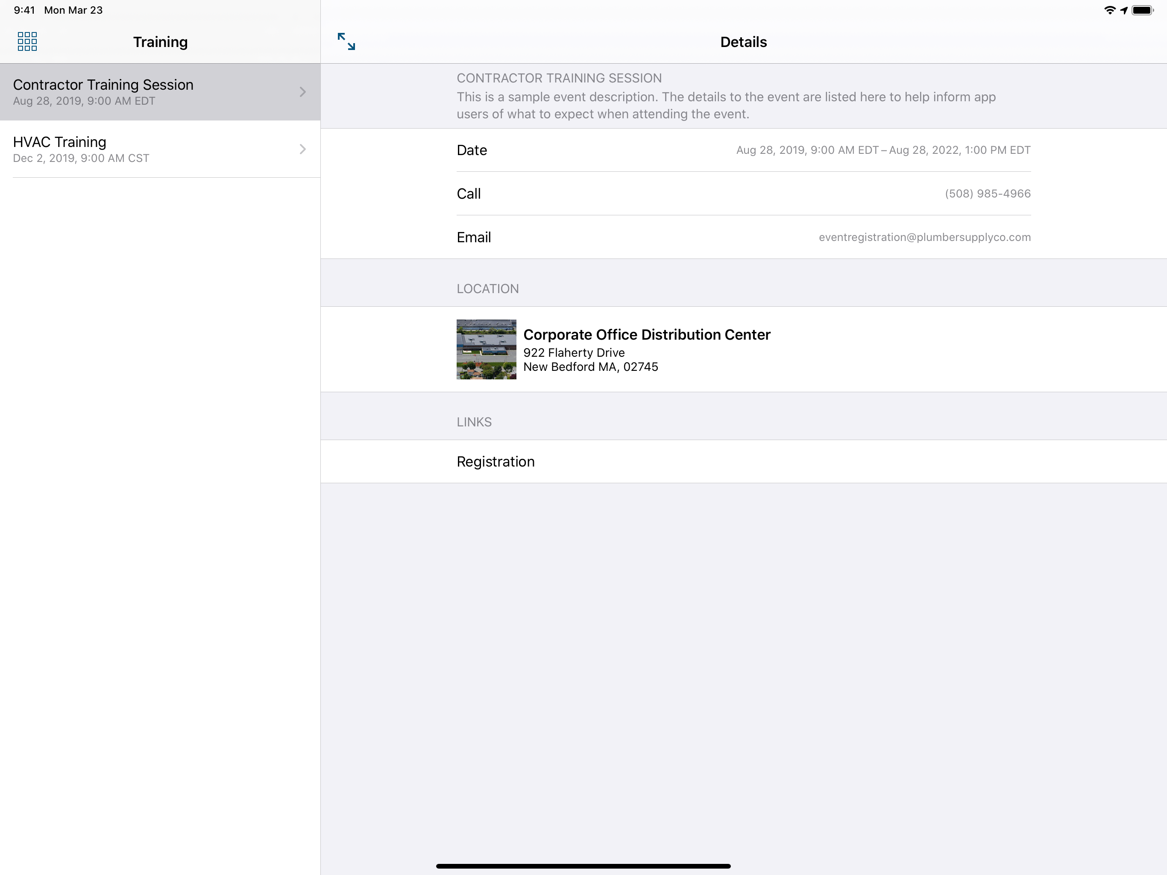The image size is (1167, 875).
Task: Select HVAC Training list row
Action: [x=160, y=150]
